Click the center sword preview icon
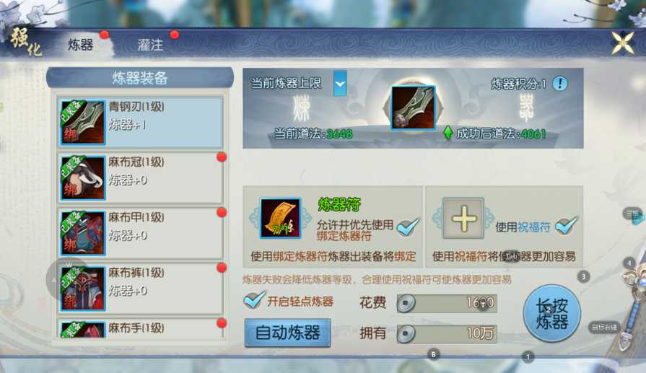The height and width of the screenshot is (373, 646). click(x=413, y=108)
